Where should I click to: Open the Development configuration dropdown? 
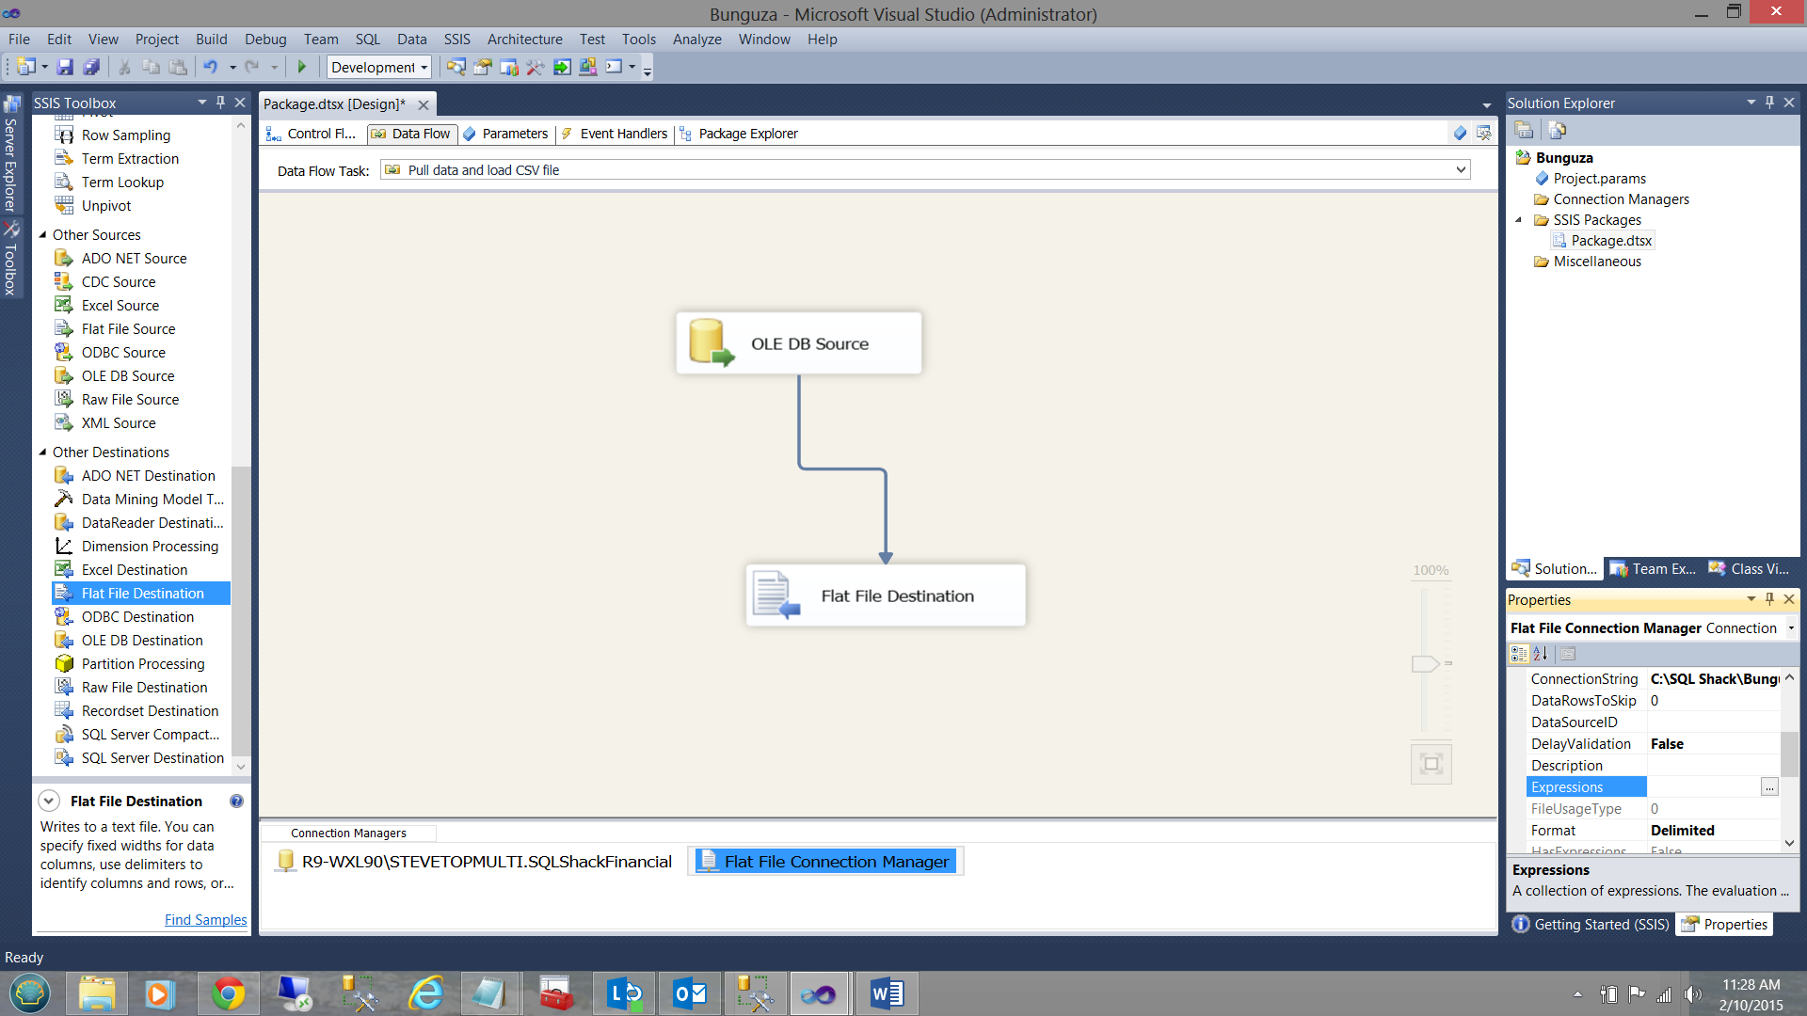click(x=424, y=68)
